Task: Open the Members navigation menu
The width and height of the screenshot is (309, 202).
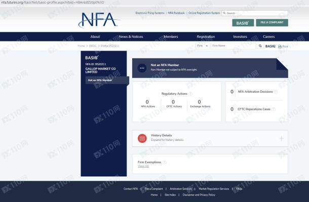Action: point(171,36)
